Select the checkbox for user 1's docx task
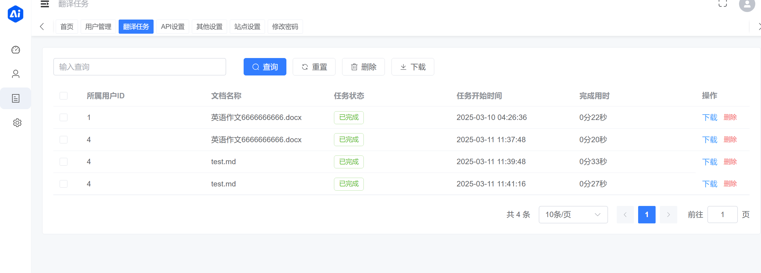Image resolution: width=761 pixels, height=273 pixels. pyautogui.click(x=63, y=118)
